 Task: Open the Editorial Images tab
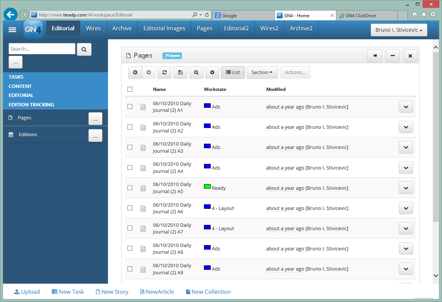pos(164,28)
